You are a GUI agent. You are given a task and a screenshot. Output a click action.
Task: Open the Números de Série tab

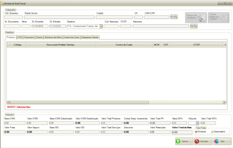coord(53,37)
